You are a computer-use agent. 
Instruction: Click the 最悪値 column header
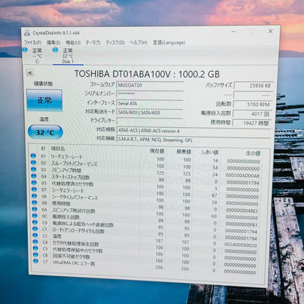[x=183, y=152]
